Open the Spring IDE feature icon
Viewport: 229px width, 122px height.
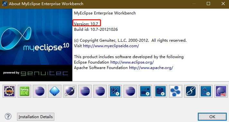(x=24, y=91)
